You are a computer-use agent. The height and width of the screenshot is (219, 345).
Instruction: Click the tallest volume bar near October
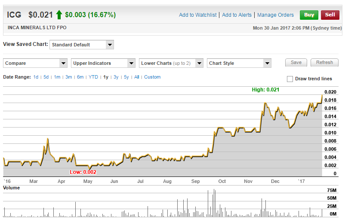(x=213, y=203)
